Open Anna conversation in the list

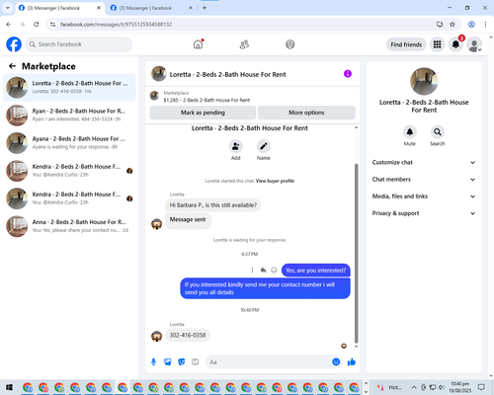point(69,226)
